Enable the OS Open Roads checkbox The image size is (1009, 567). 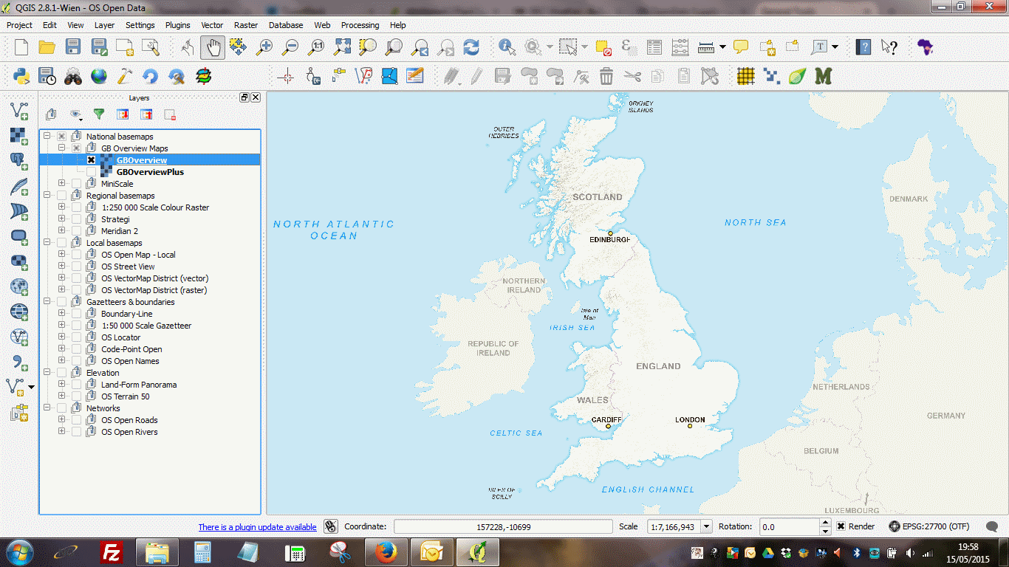point(77,420)
